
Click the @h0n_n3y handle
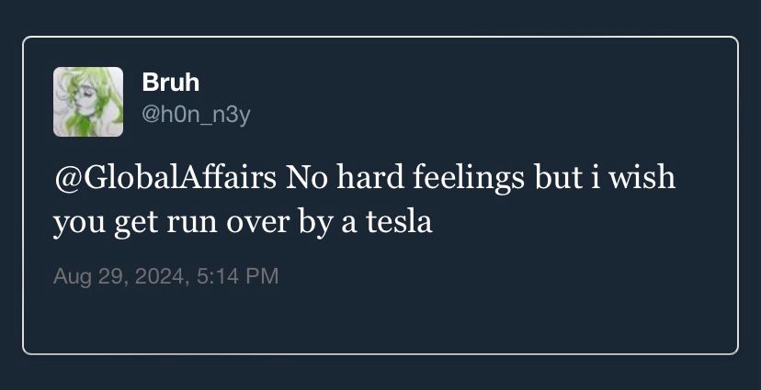196,114
